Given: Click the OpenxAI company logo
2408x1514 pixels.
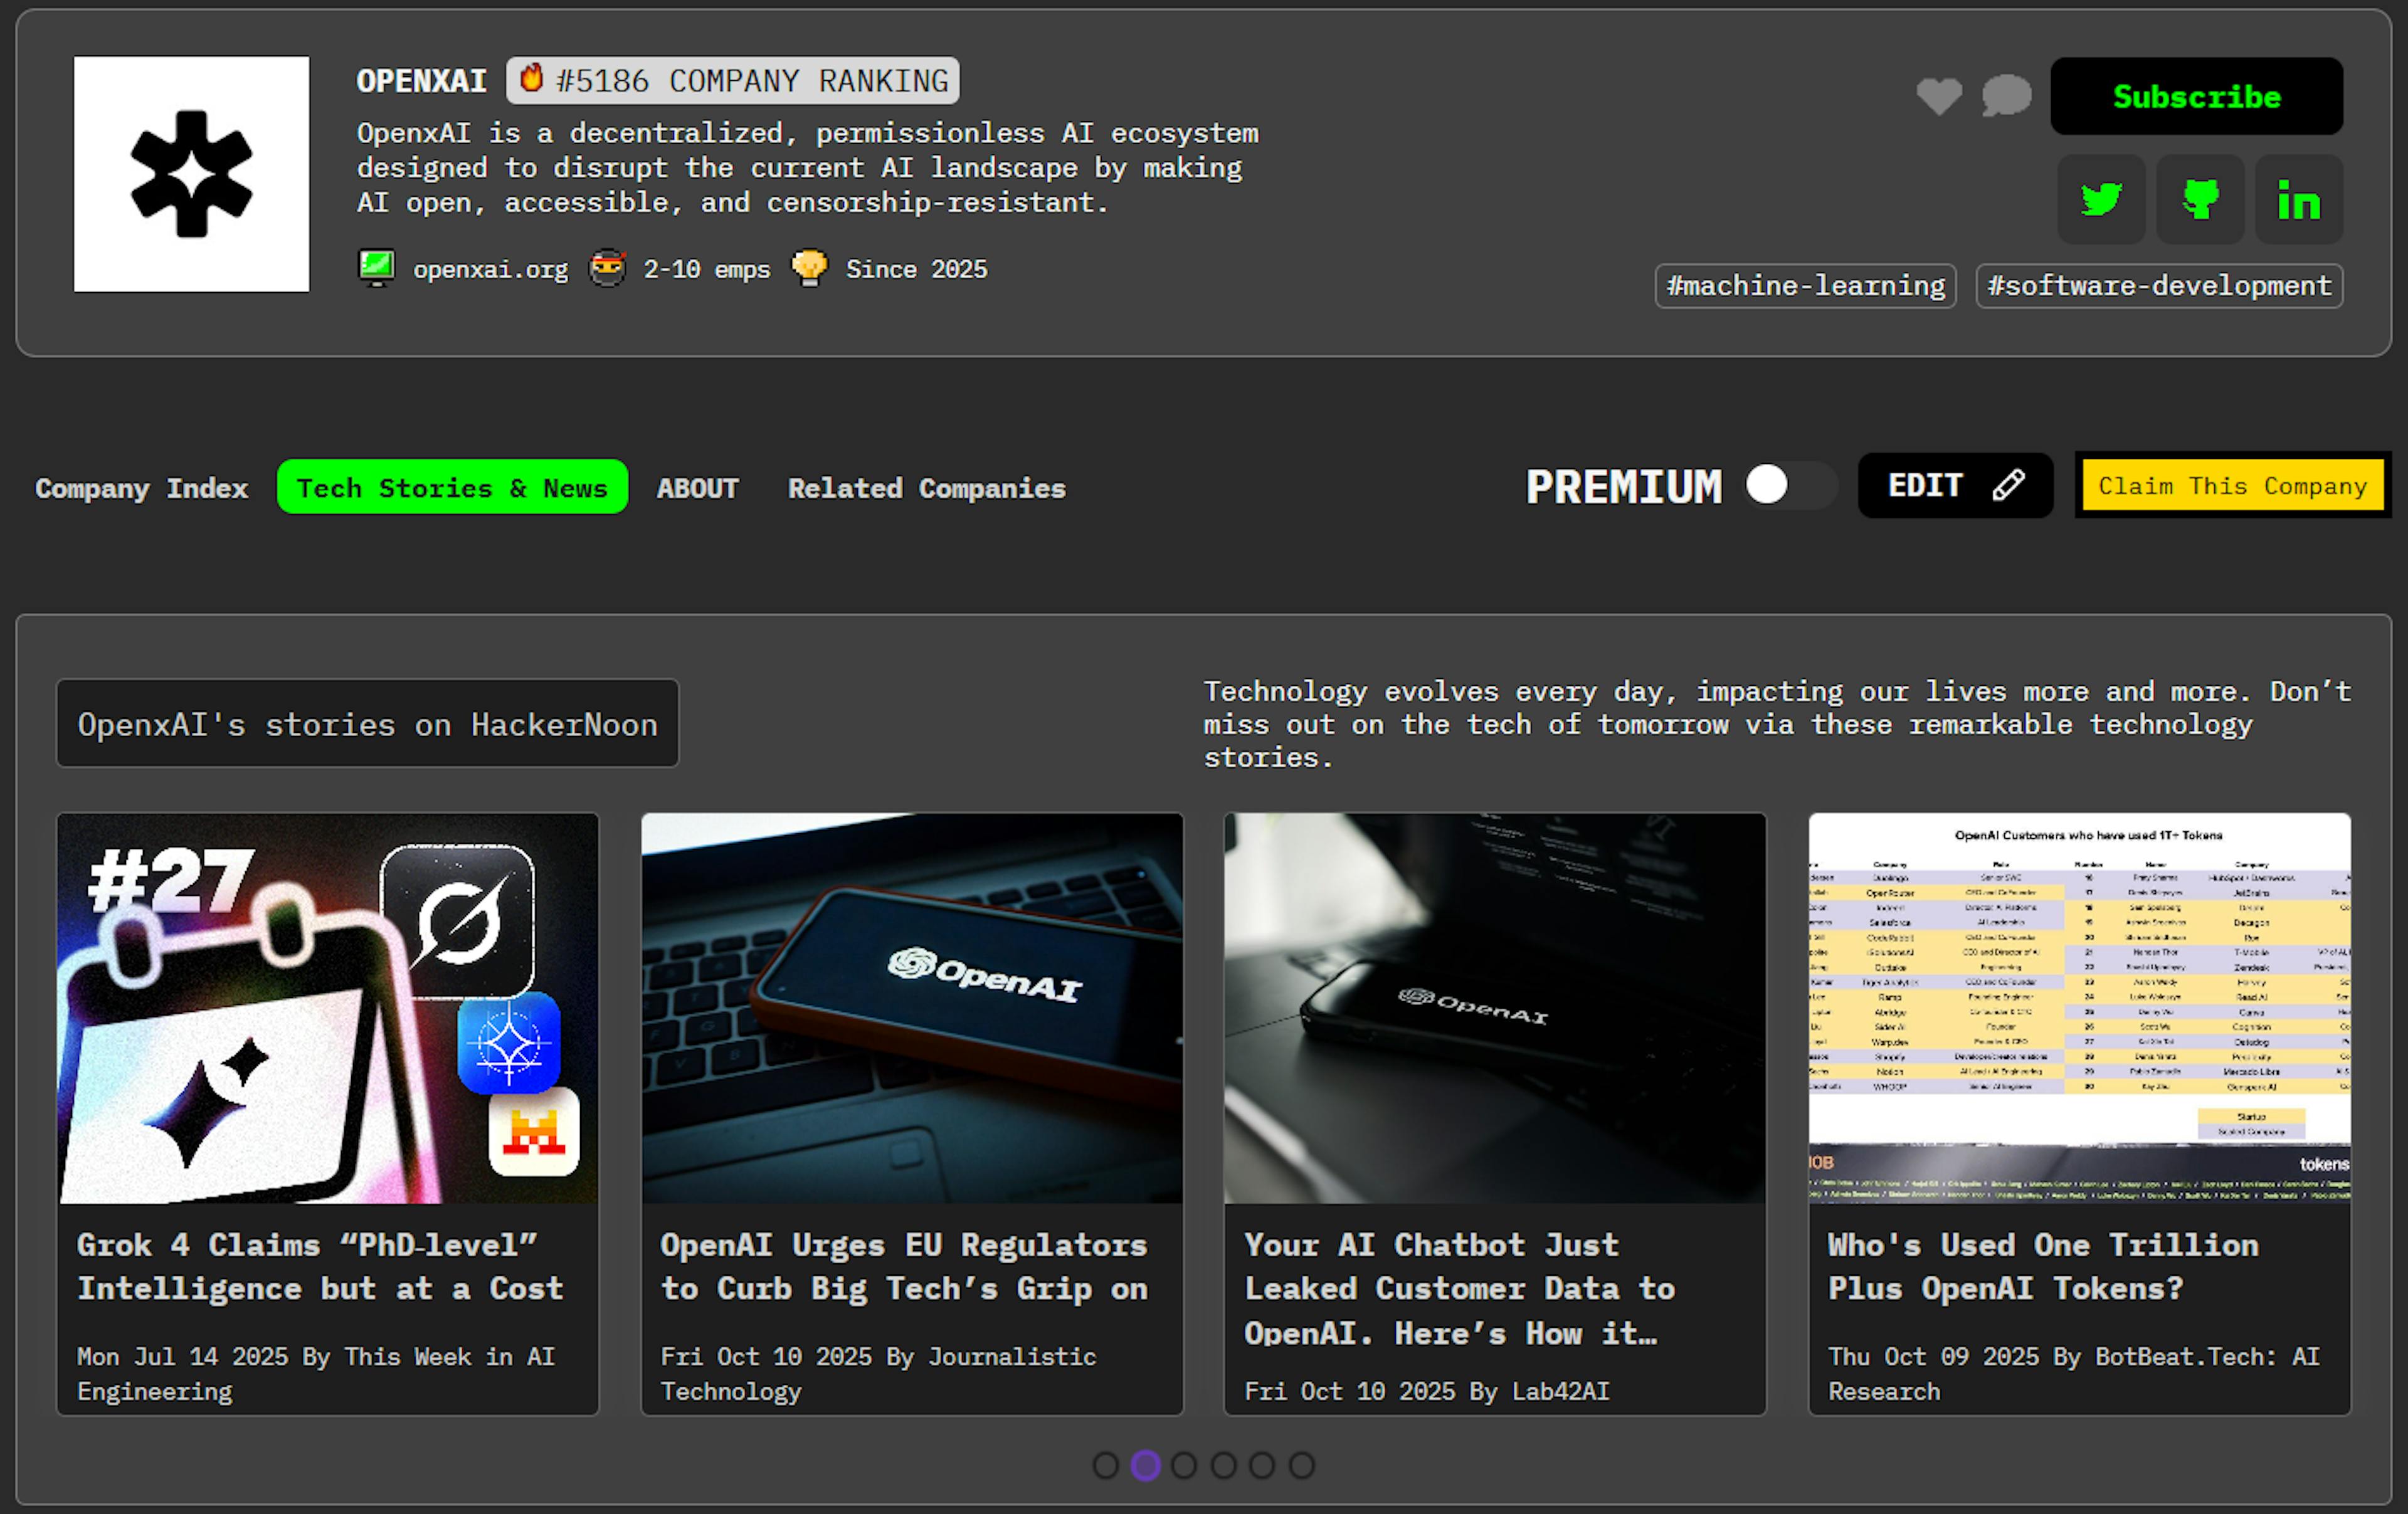Looking at the screenshot, I should tap(191, 173).
